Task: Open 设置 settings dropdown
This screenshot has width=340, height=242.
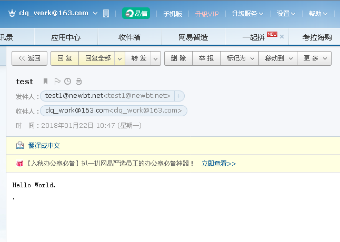Action: tap(286, 14)
